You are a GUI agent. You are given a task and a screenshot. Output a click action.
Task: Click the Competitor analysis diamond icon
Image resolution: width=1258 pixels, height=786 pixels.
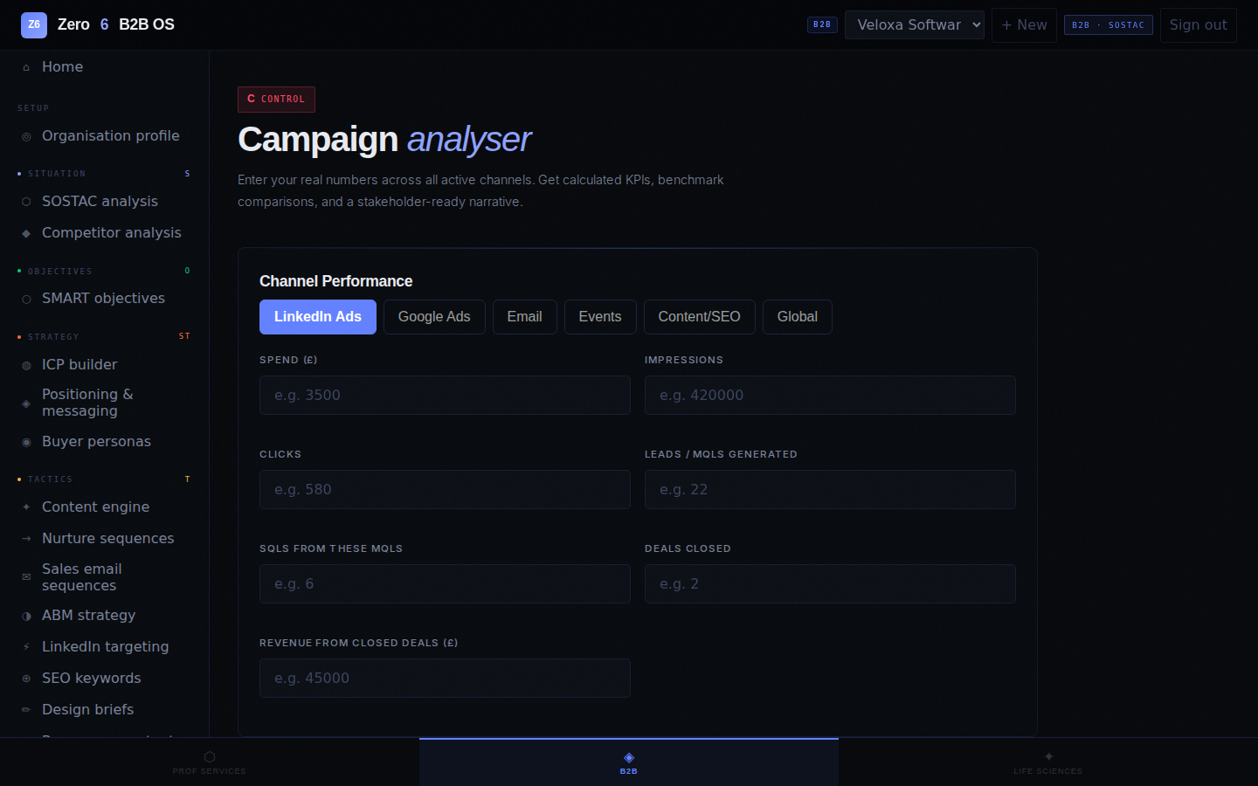26,233
